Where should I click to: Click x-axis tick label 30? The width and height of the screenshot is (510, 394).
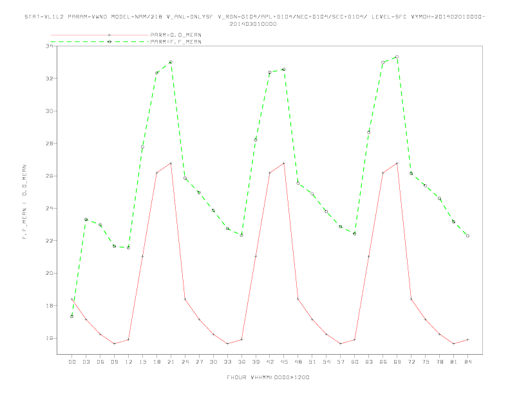(213, 362)
